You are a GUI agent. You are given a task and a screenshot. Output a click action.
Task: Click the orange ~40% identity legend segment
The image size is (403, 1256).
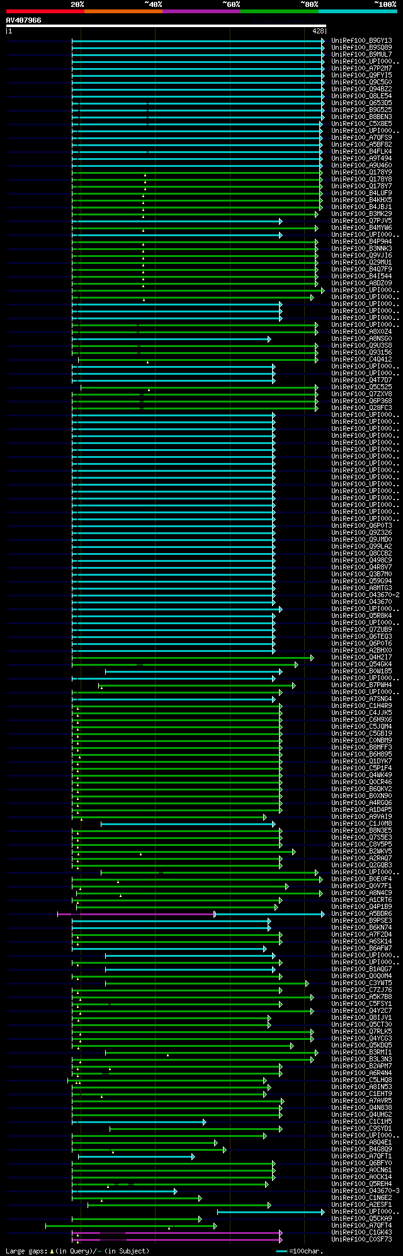tap(123, 11)
